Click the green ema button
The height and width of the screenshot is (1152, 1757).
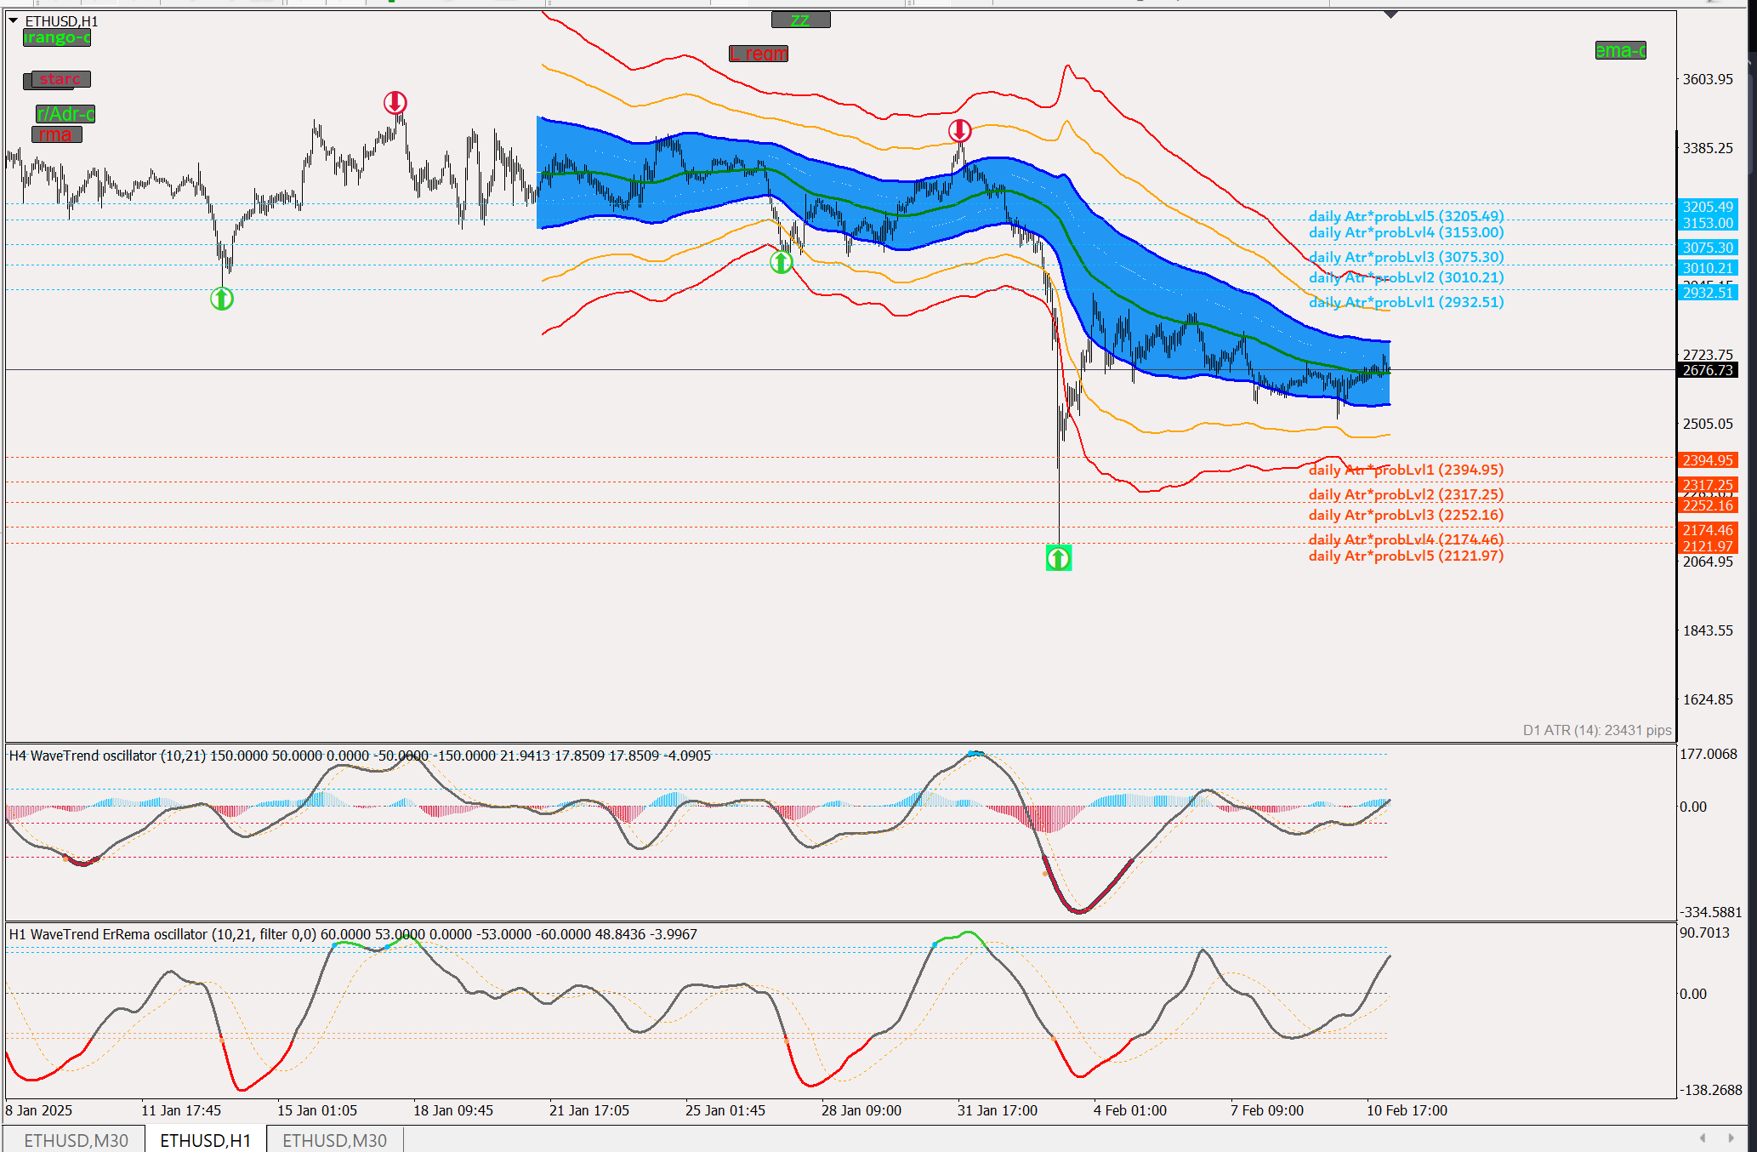tap(1620, 50)
